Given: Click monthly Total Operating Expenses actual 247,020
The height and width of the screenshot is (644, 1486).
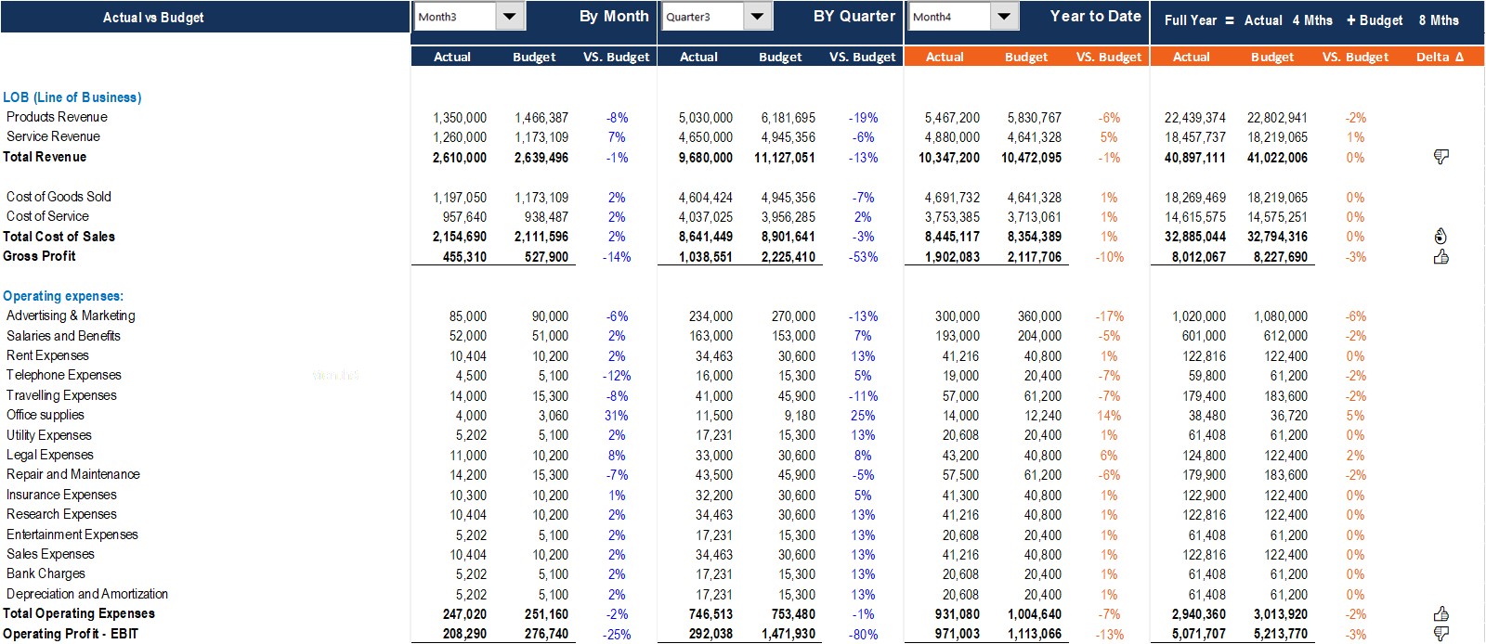Looking at the screenshot, I should click(x=464, y=614).
